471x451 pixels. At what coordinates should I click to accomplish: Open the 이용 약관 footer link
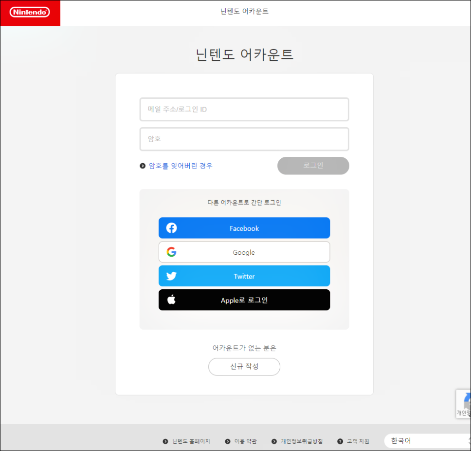coord(246,441)
